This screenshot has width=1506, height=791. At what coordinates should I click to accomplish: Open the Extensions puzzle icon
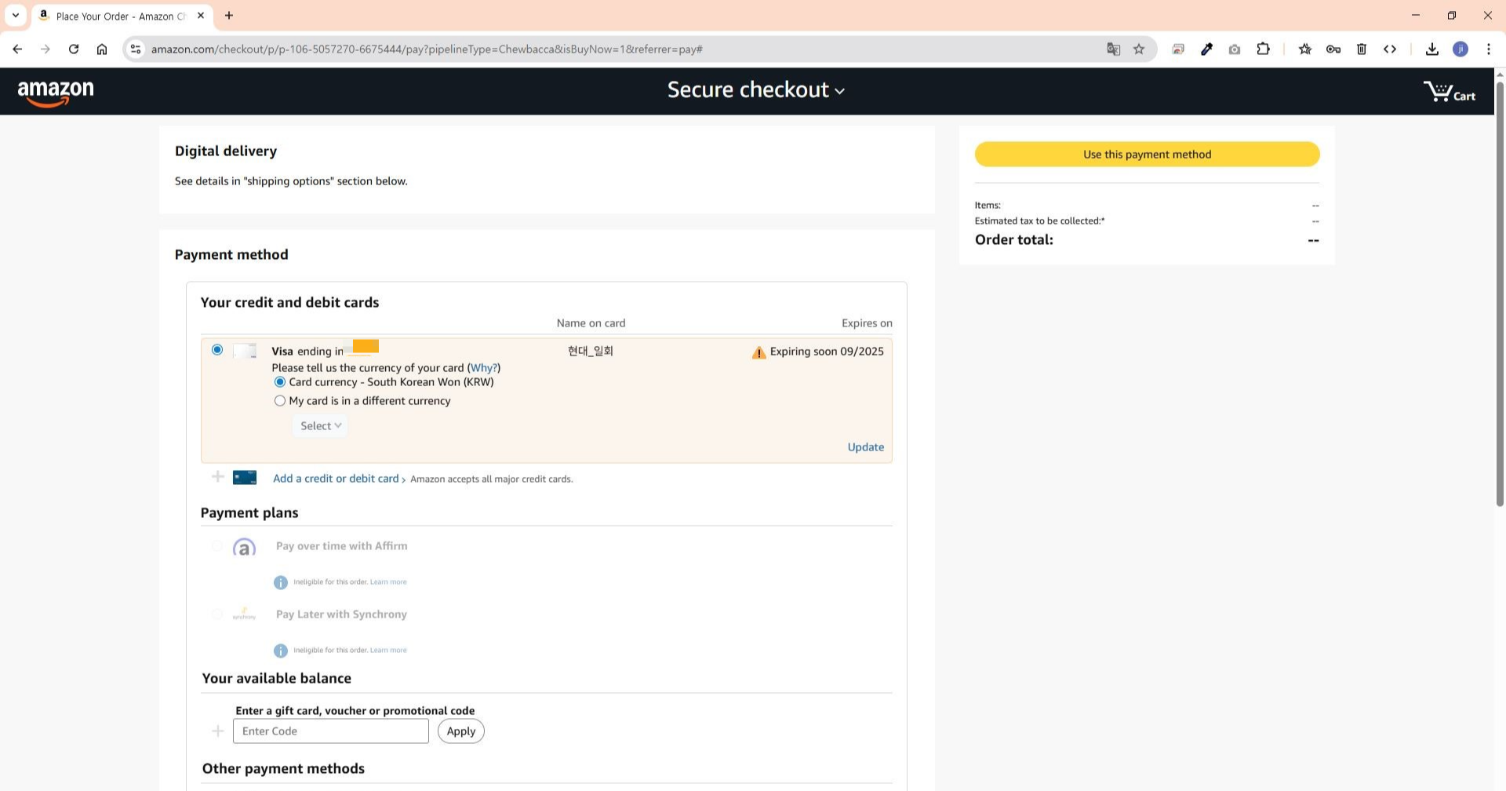pyautogui.click(x=1263, y=49)
